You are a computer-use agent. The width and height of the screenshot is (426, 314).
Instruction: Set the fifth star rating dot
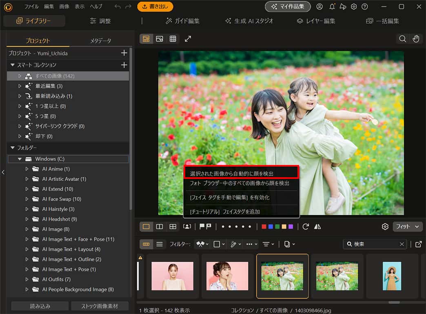(250, 227)
